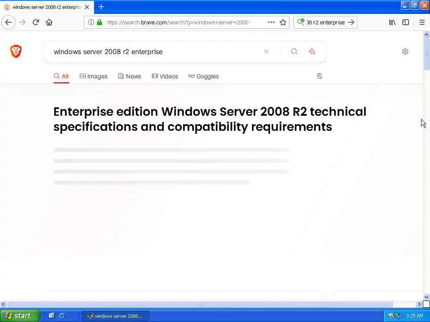Click the Brave lion logo
Screen dimensions: 430x322
coord(16,52)
